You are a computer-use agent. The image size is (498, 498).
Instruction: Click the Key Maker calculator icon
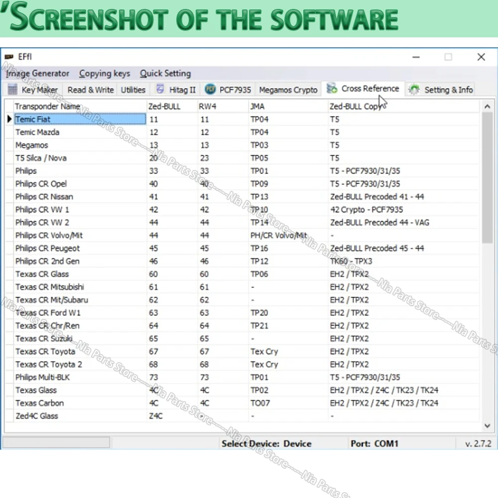point(12,90)
